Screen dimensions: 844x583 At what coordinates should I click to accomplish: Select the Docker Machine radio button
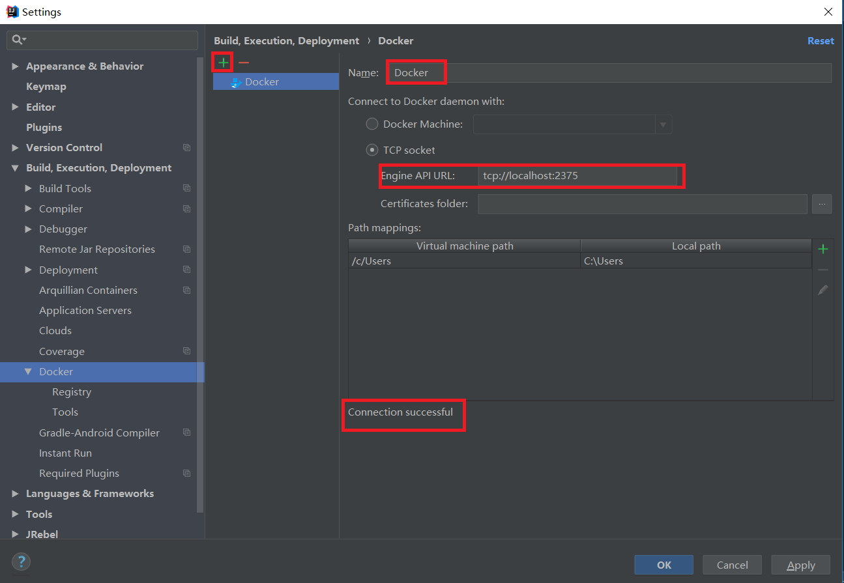click(372, 124)
